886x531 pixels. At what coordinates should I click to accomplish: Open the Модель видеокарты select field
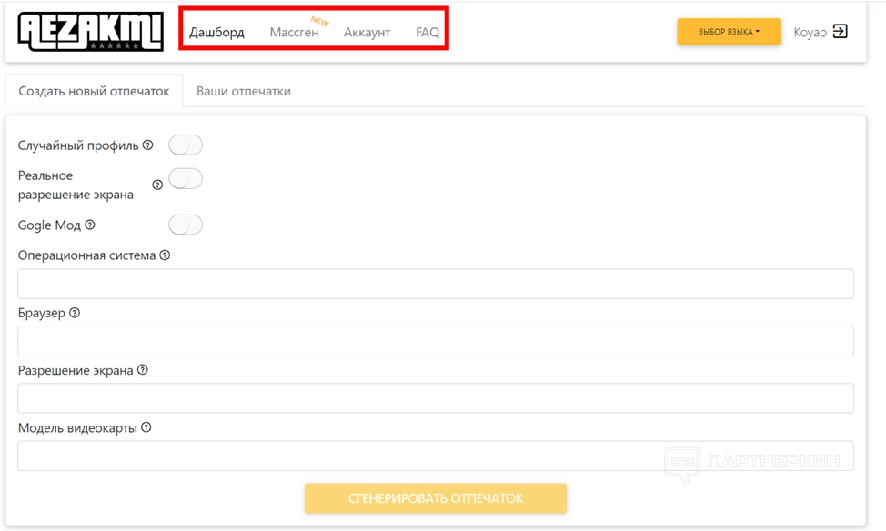[x=436, y=456]
